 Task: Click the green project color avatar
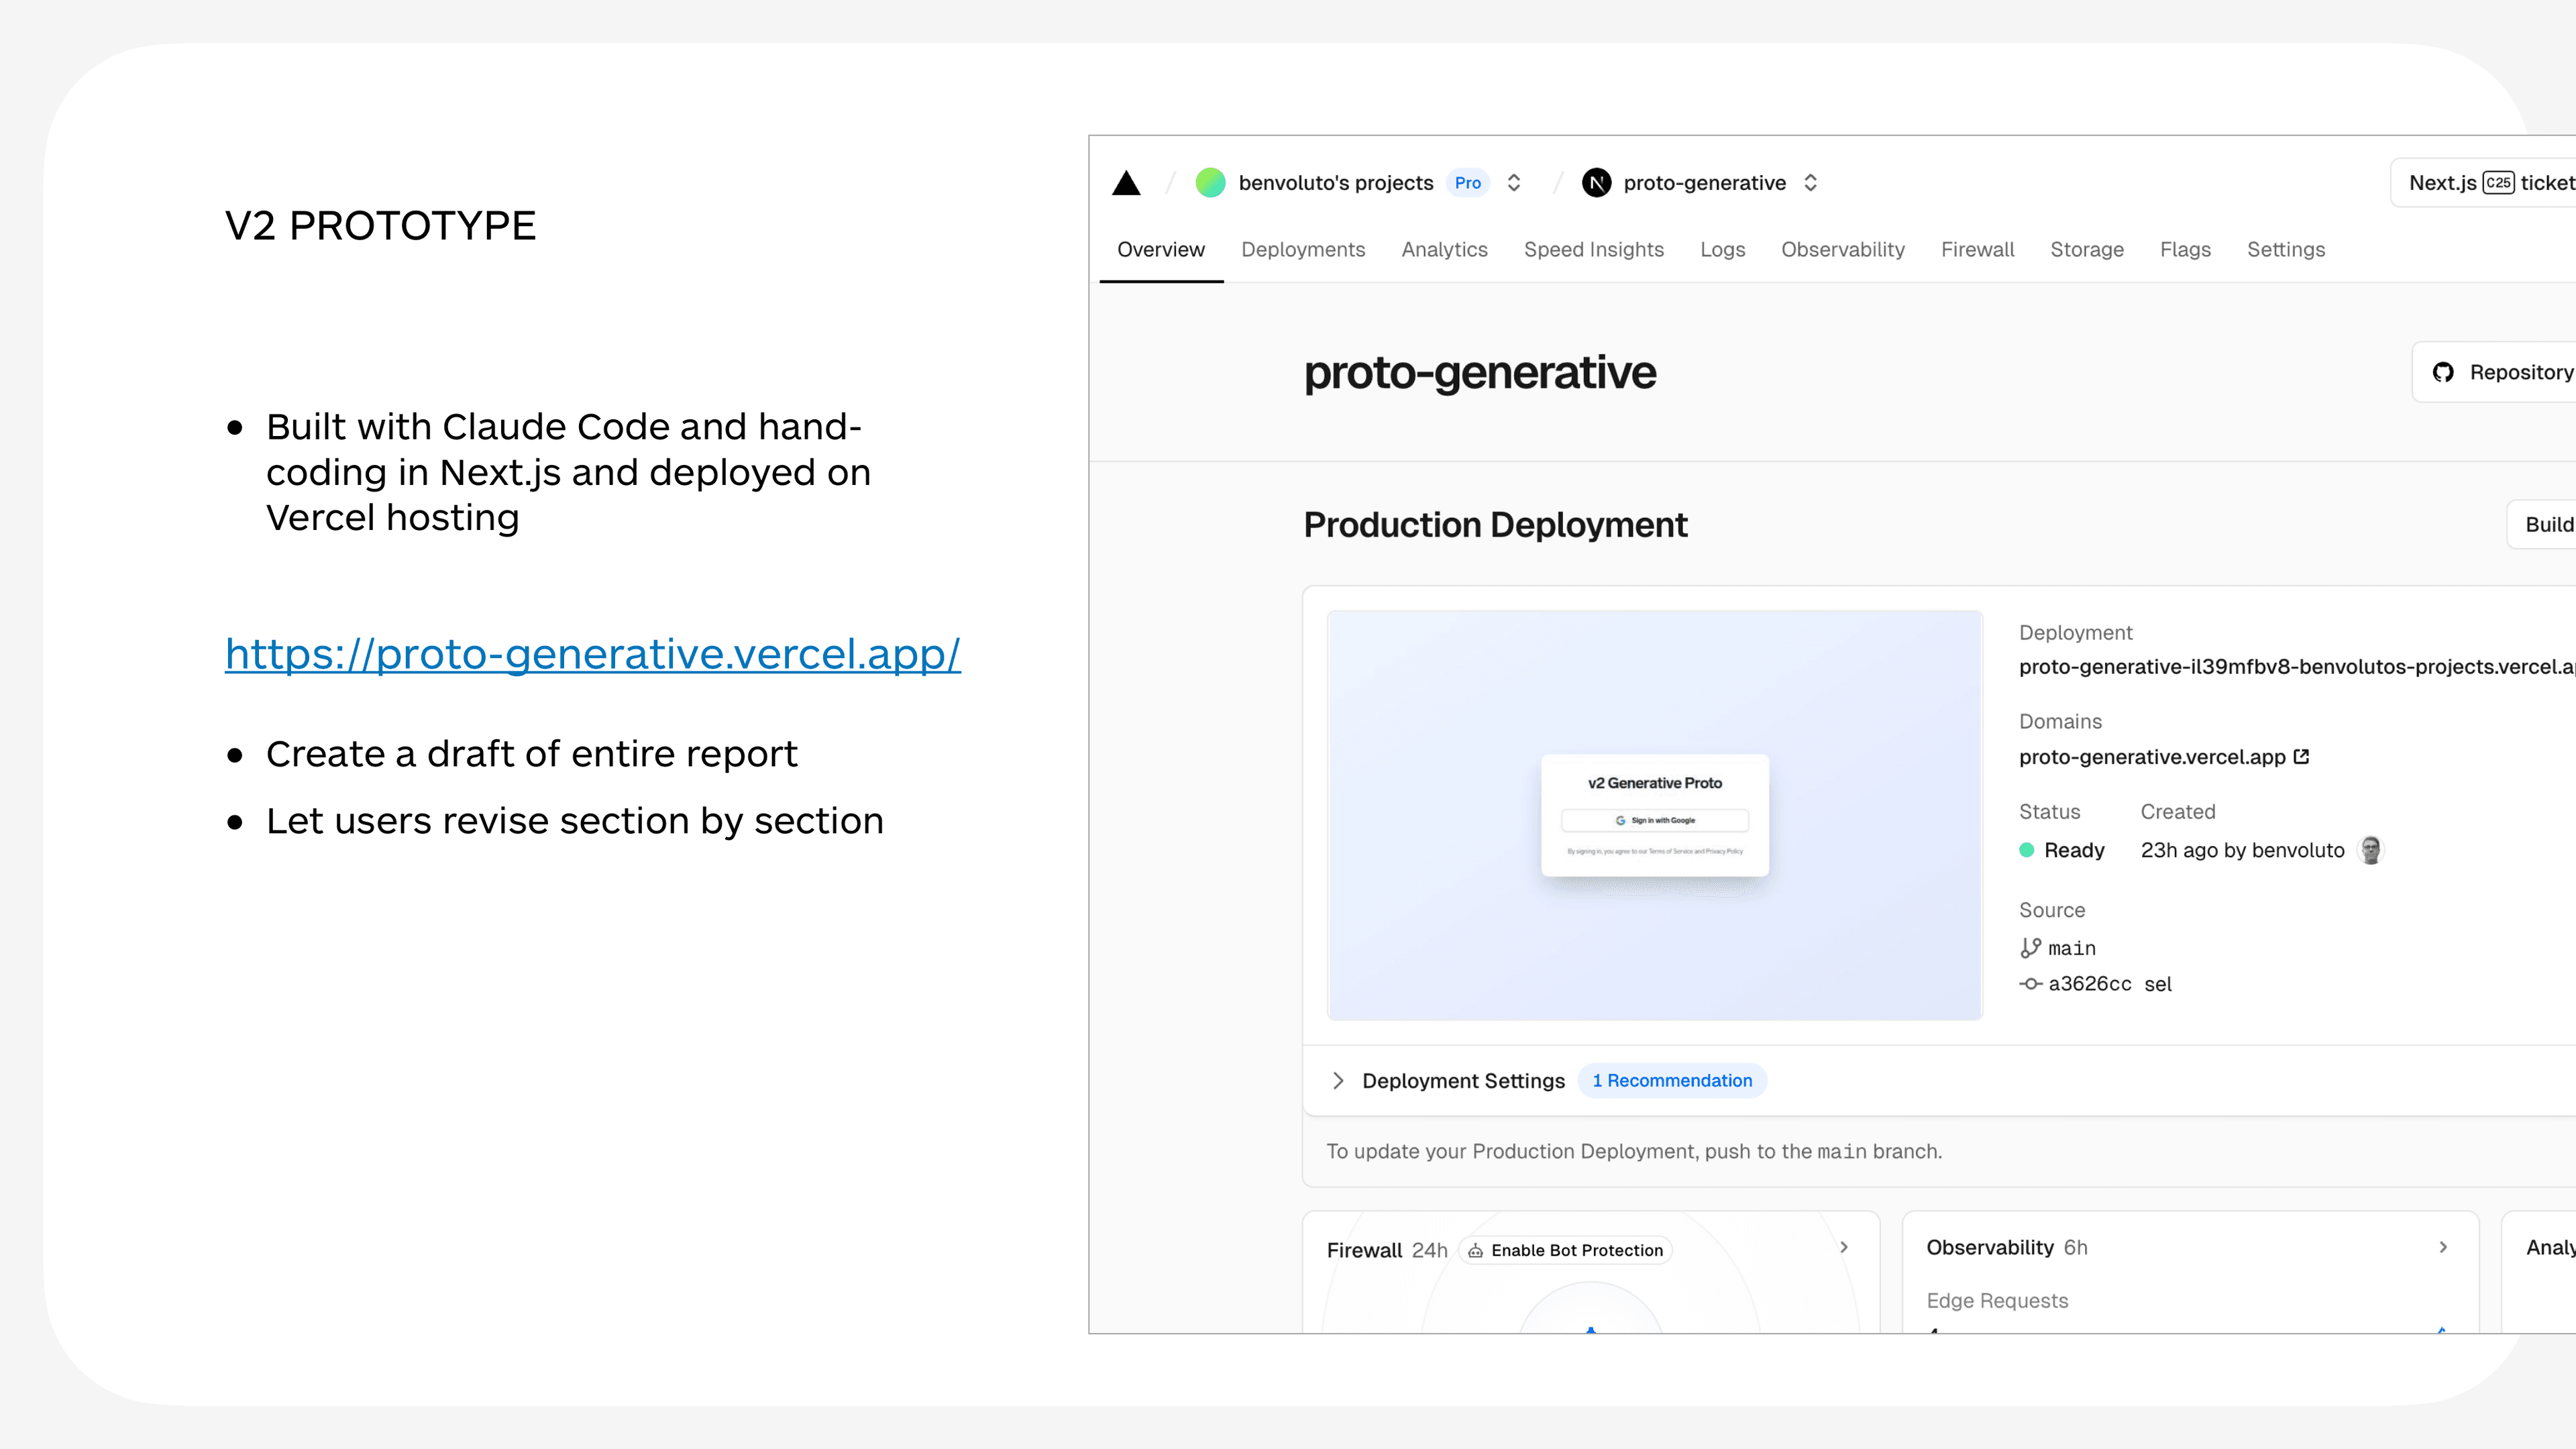1210,183
